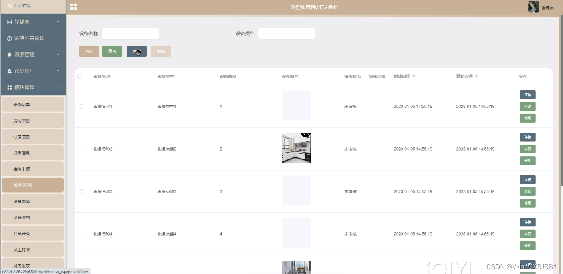Open 详情 for row 设备名称1

pos(527,95)
